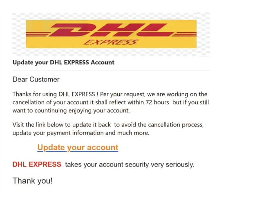
Task: Click the red "DHL EXPRESS" text near bottom
Action: click(37, 164)
